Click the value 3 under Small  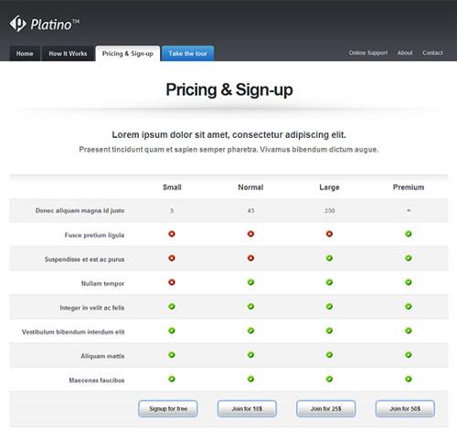pos(172,211)
